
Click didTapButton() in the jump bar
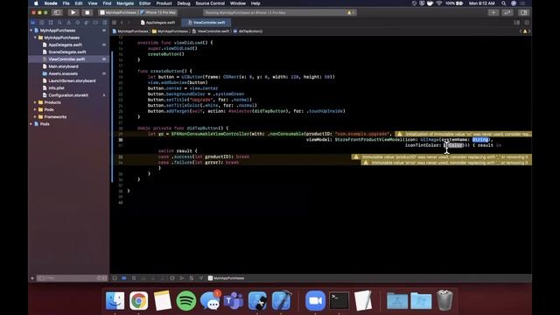248,31
